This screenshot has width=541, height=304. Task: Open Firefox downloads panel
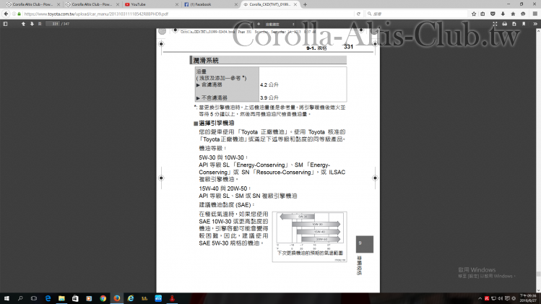tap(503, 14)
